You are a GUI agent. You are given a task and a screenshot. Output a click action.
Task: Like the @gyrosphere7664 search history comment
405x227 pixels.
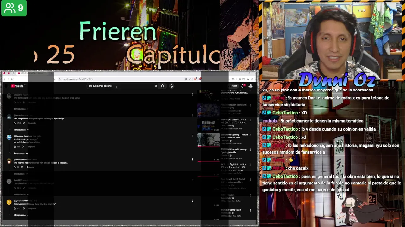[x=15, y=208]
